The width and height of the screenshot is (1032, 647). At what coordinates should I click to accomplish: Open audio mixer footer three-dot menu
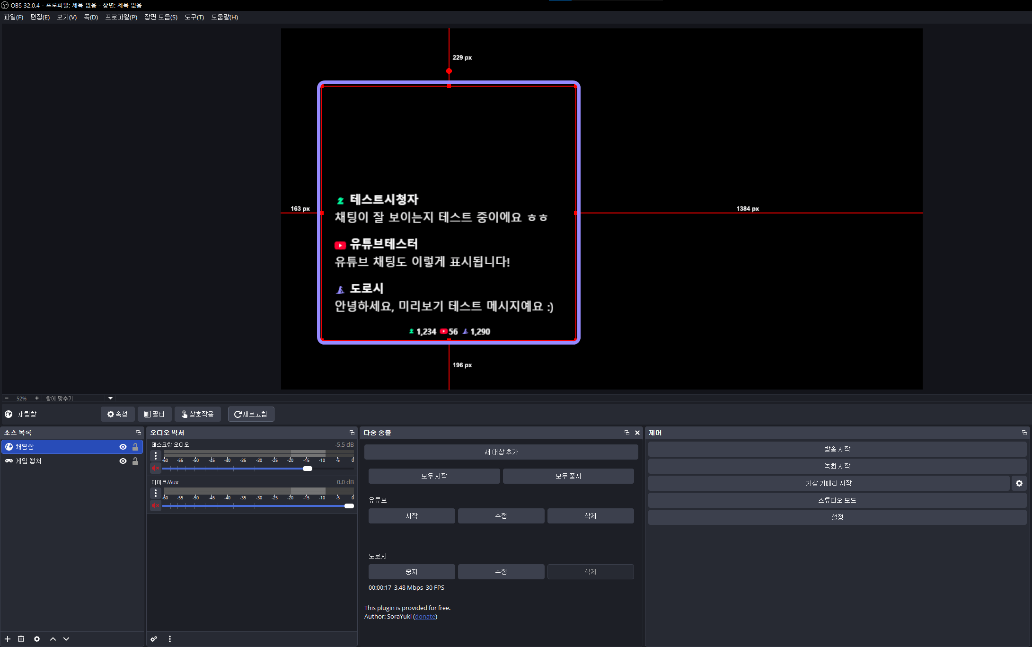point(170,639)
